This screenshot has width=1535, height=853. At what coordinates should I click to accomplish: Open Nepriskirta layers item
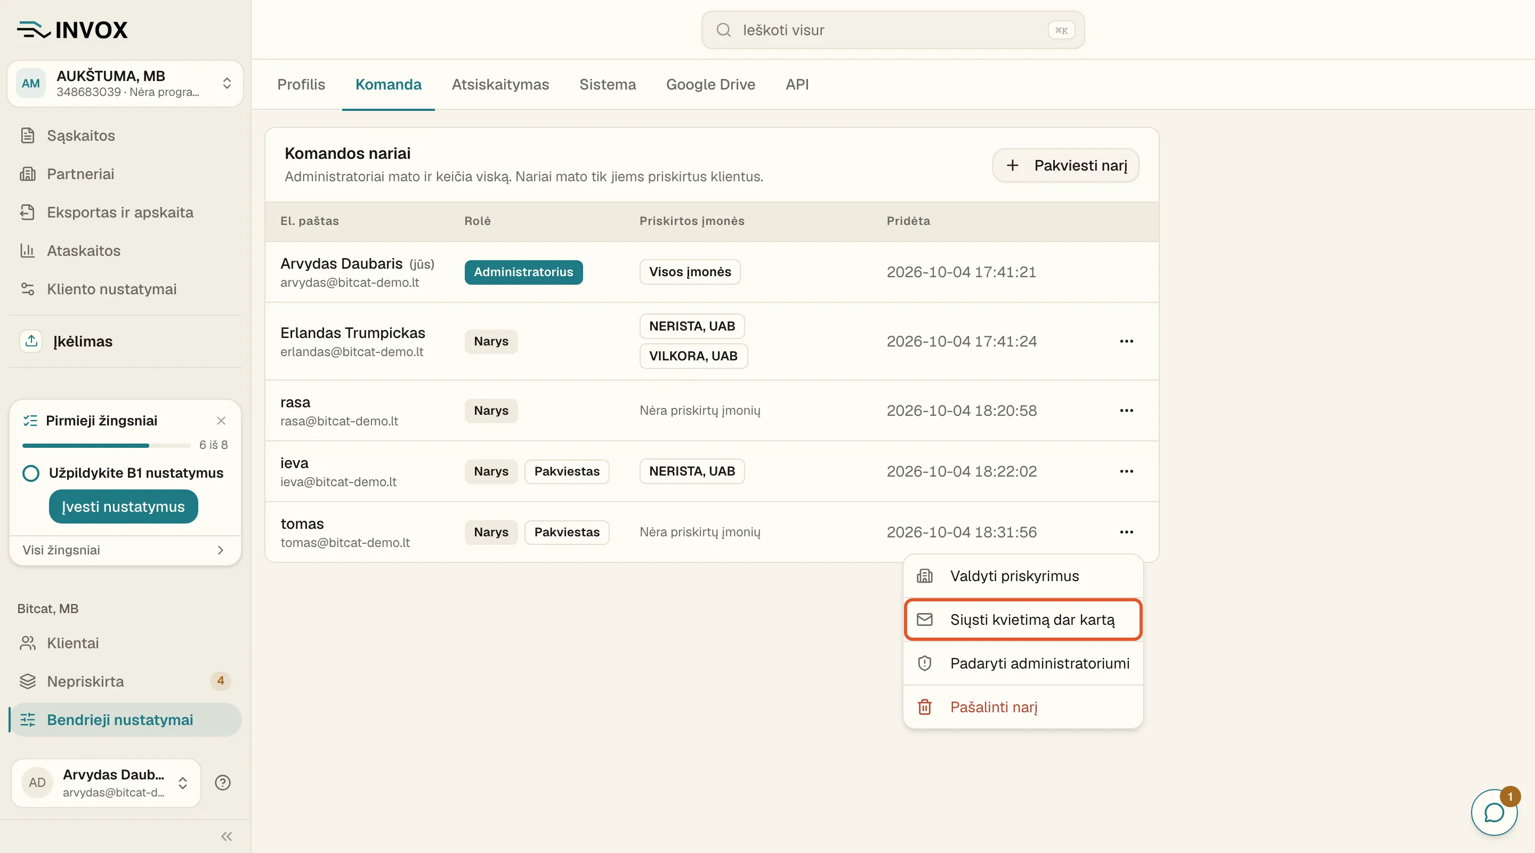(x=125, y=681)
